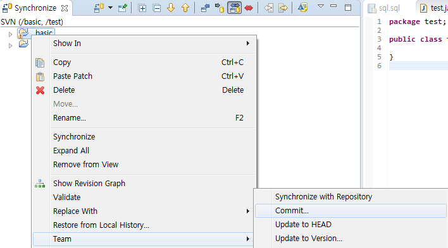Maximize the Synchronize view
The image size is (448, 248).
(x=348, y=8)
